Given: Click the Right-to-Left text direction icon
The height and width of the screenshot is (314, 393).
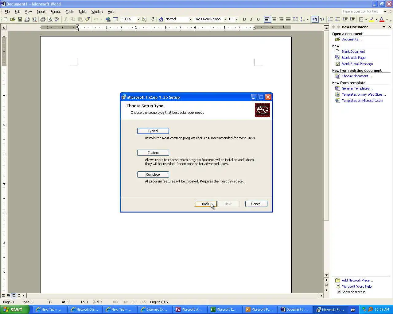Looking at the screenshot, I should click(x=322, y=19).
